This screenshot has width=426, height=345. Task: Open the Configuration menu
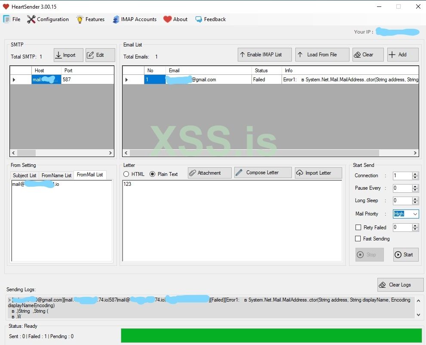(48, 19)
